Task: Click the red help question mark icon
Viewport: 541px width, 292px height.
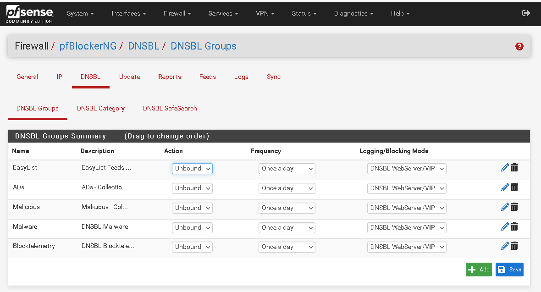Action: click(x=519, y=46)
